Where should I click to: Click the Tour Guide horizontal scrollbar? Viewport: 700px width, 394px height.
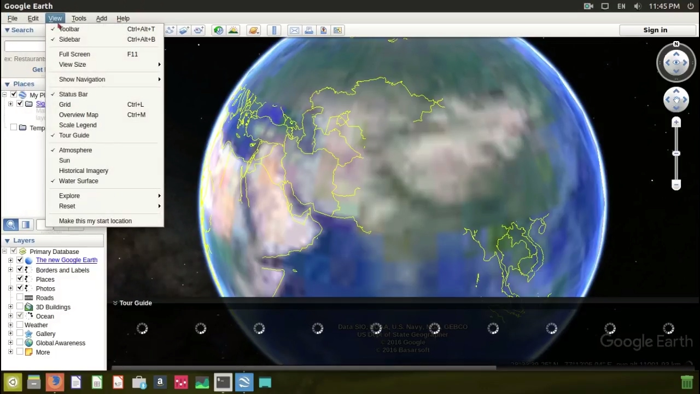tap(304, 368)
